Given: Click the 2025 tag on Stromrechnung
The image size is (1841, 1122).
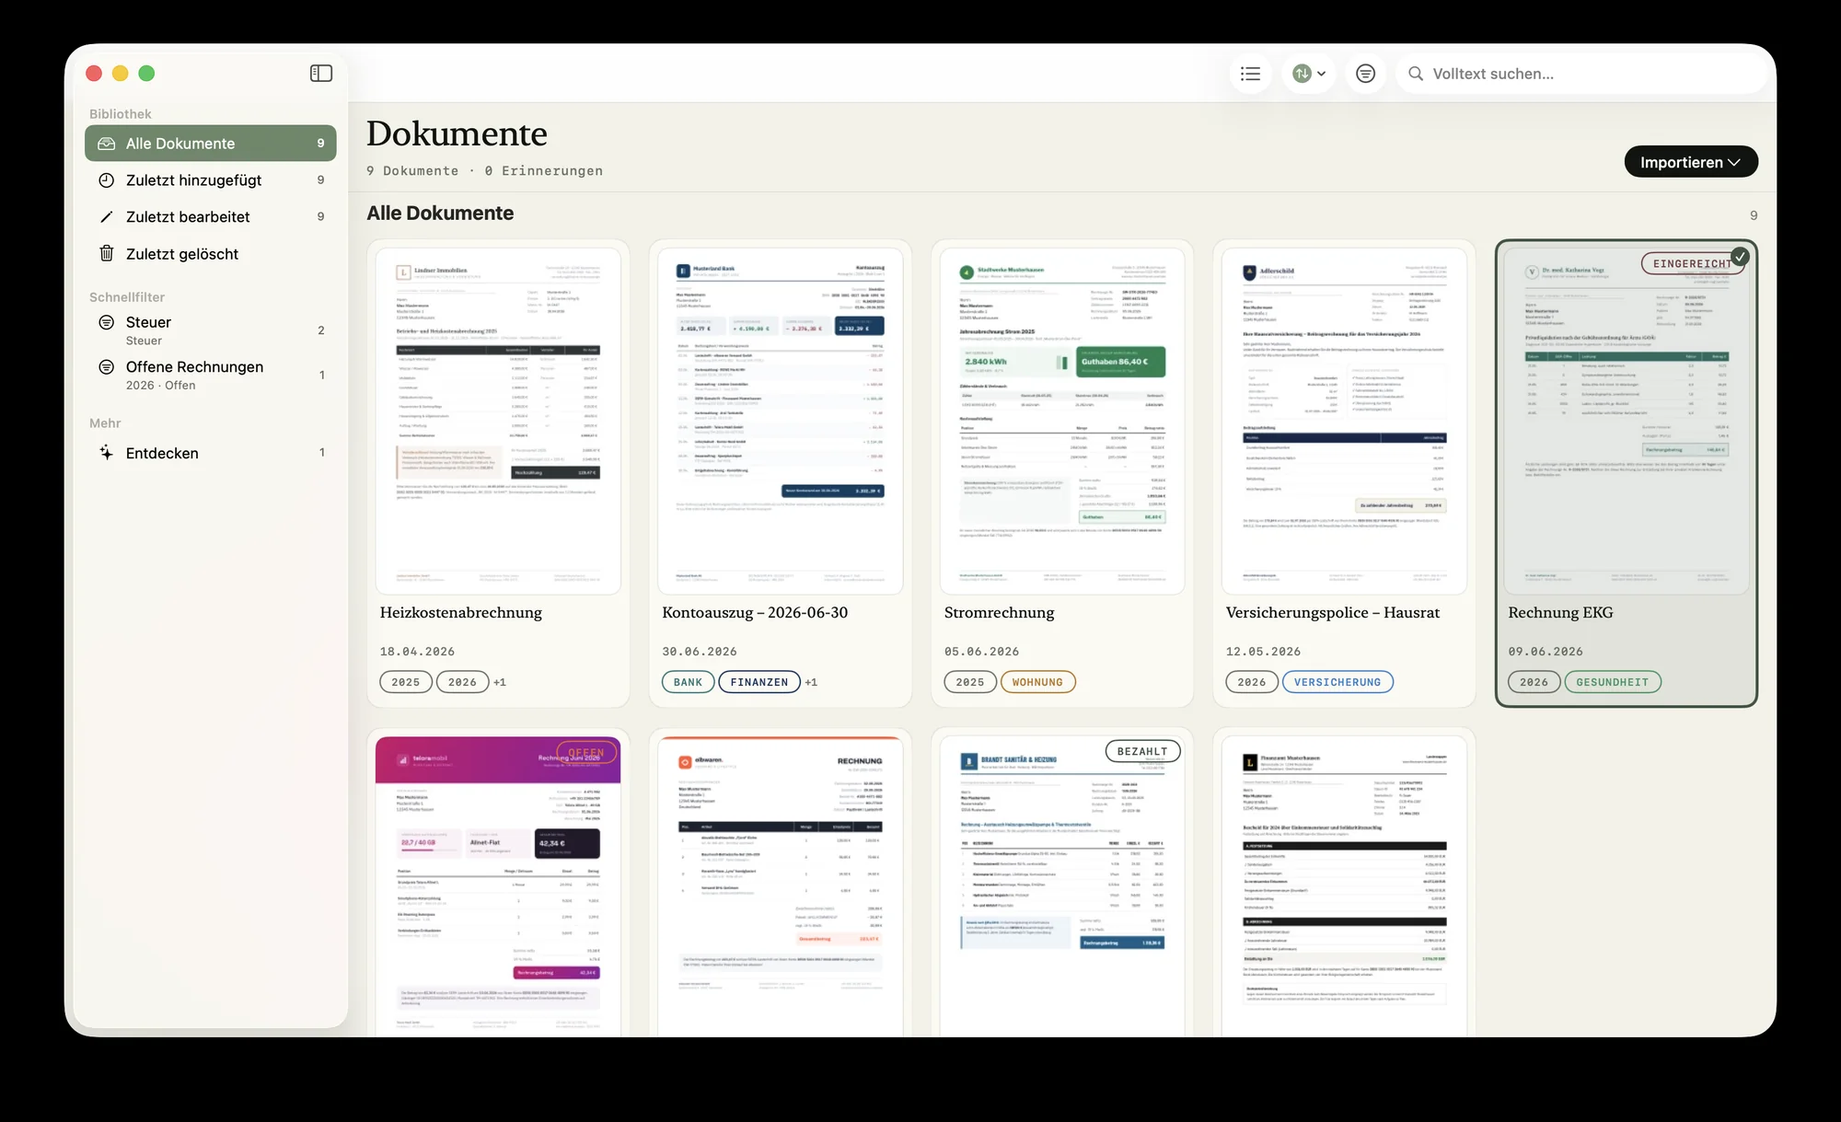Looking at the screenshot, I should [x=970, y=682].
